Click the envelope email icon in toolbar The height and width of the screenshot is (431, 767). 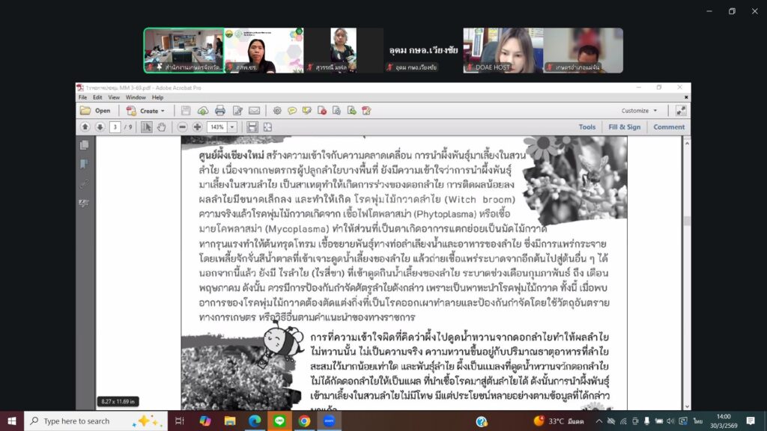(255, 111)
